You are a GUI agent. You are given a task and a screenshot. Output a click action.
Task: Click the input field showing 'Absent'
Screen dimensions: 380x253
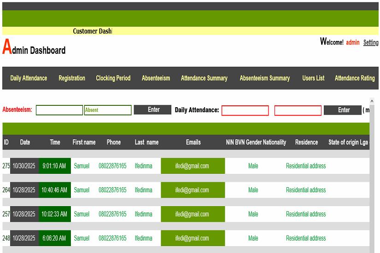[108, 110]
